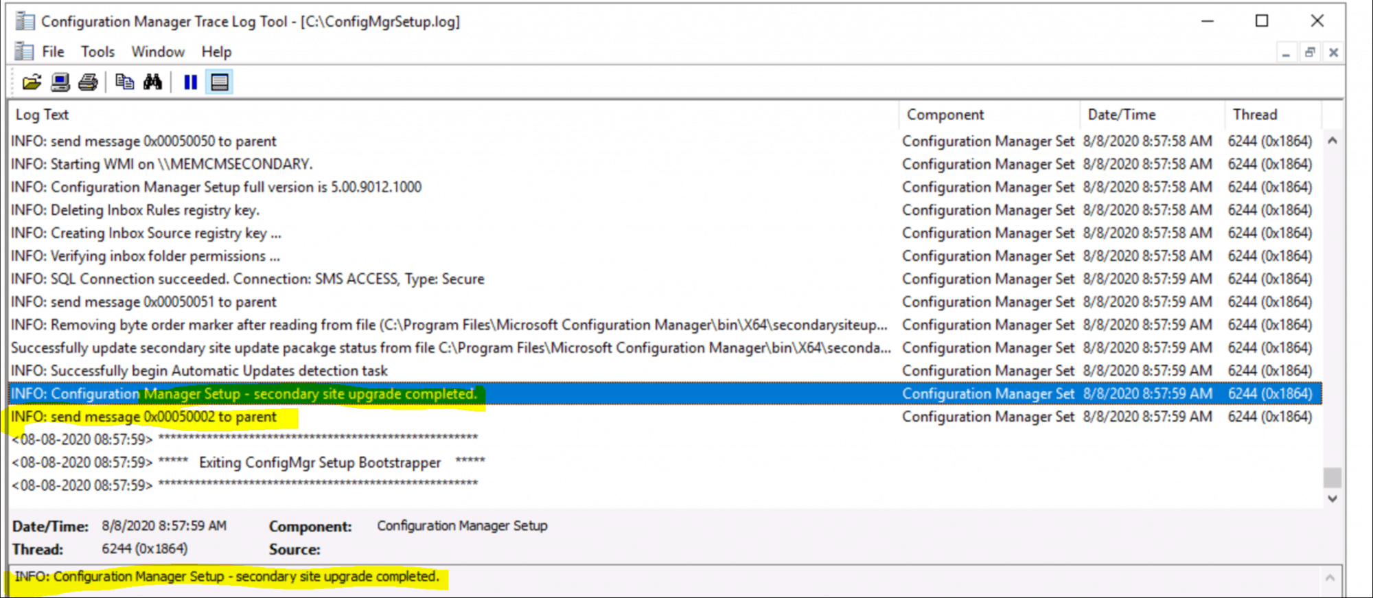Screen dimensions: 1373x598
Task: Open the Help menu
Action: [x=216, y=51]
